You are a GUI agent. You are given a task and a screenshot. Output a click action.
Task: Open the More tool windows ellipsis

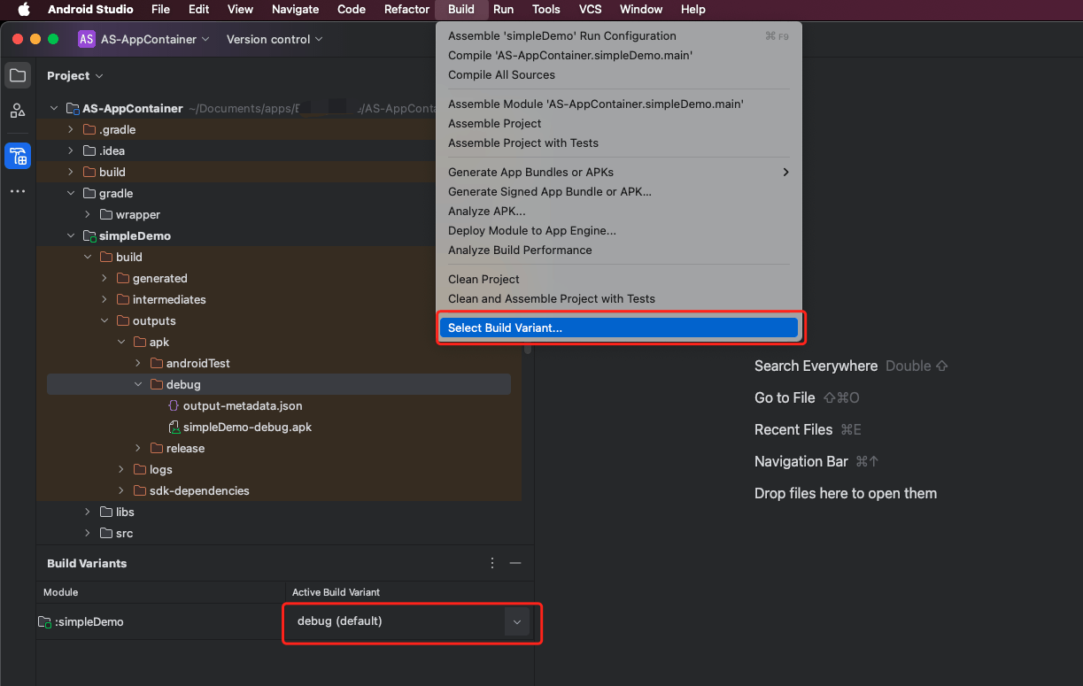click(18, 191)
